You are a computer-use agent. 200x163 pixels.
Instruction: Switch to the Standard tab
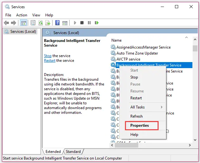tap(73, 152)
